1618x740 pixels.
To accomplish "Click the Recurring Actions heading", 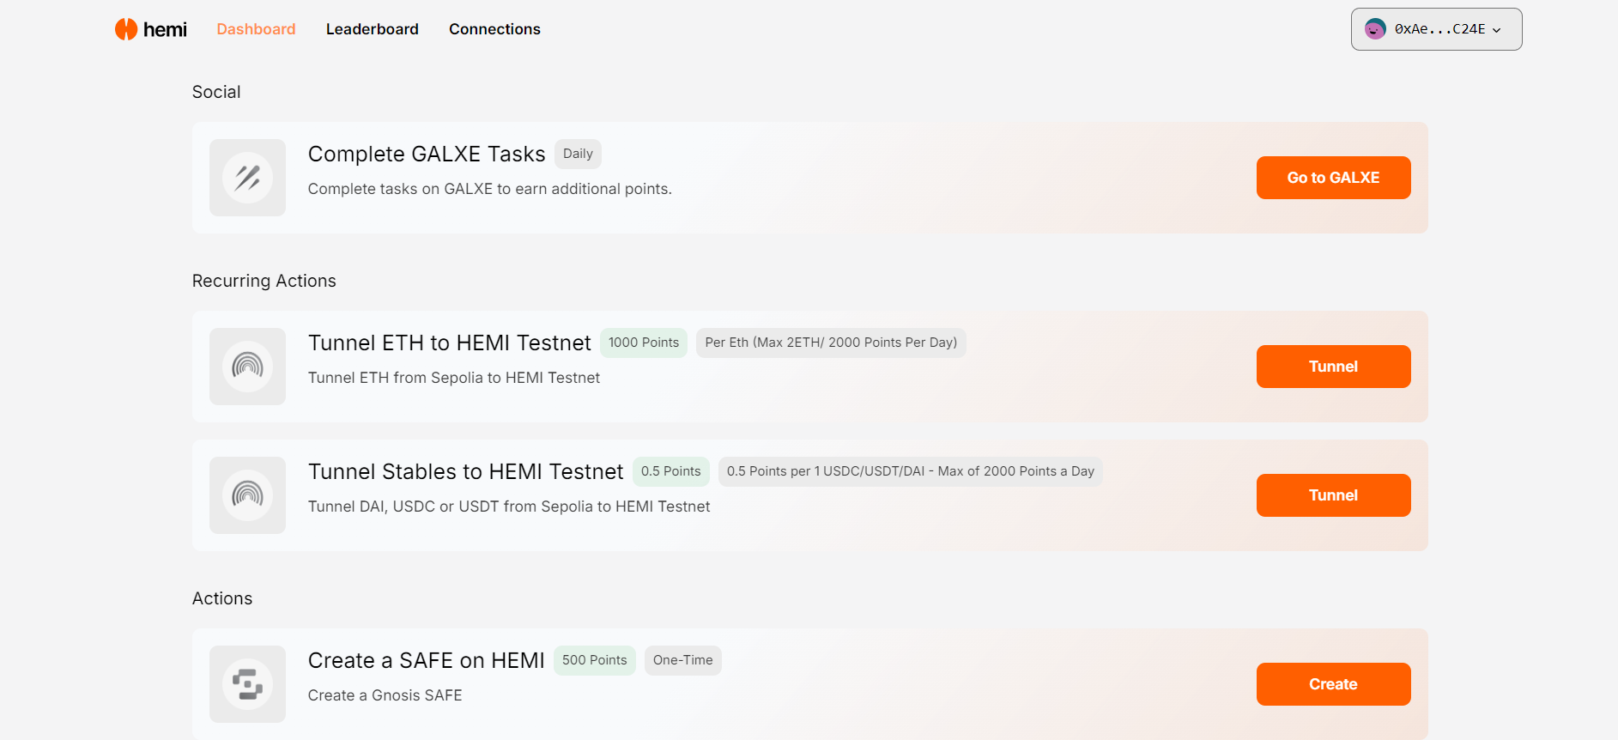I will tap(264, 281).
